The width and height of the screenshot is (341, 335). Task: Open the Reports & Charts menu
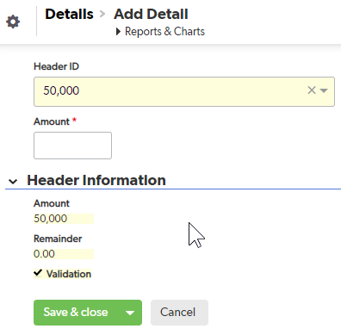tap(164, 32)
